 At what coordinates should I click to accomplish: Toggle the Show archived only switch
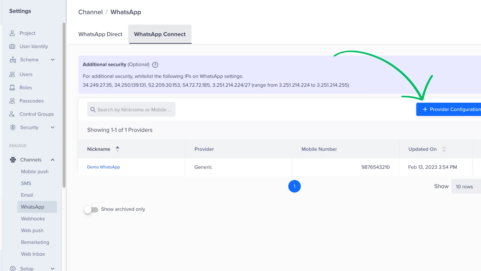[91, 210]
